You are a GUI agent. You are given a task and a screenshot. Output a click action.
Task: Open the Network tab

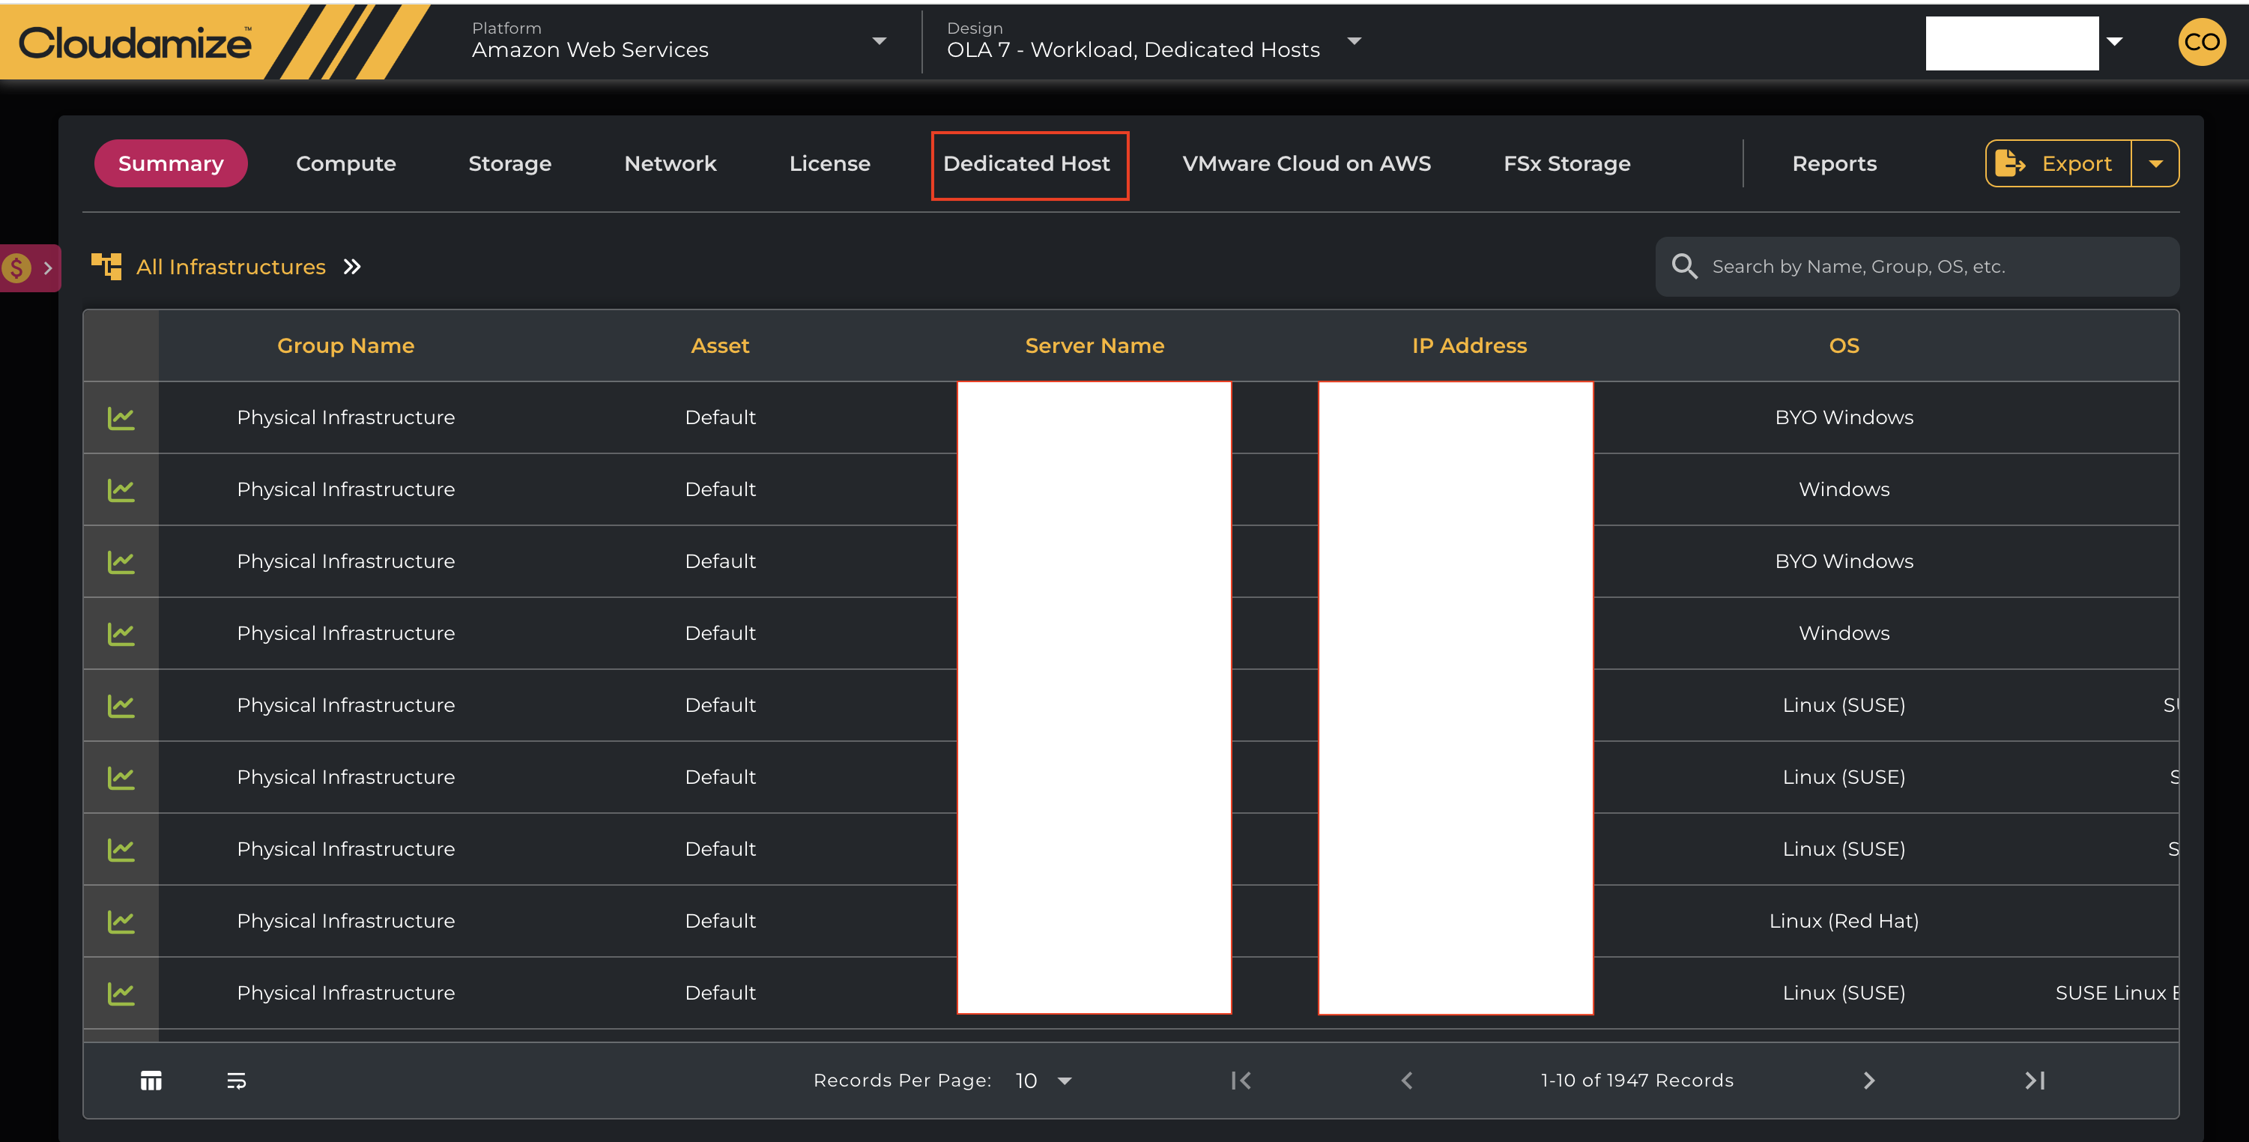[x=671, y=163]
